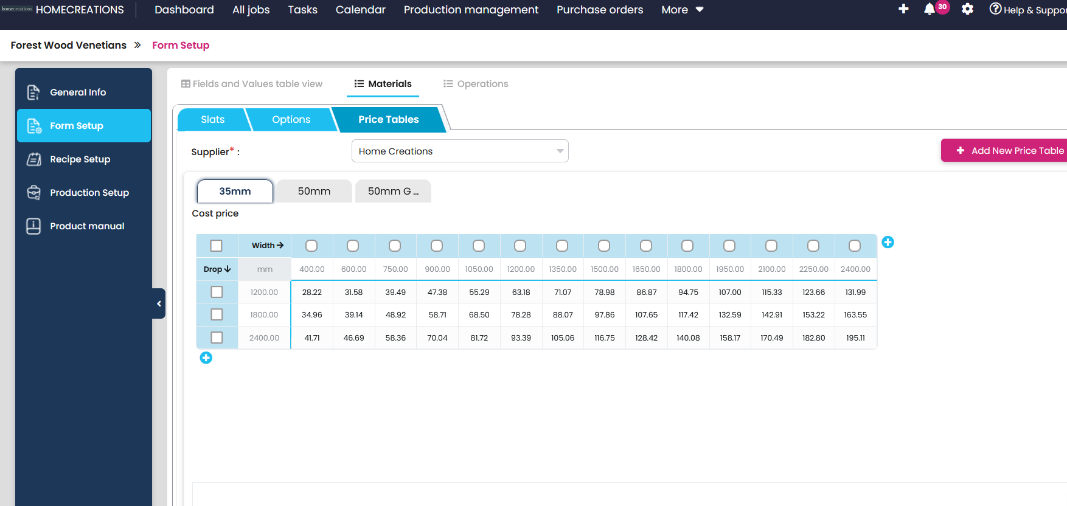Click the Help & Support question icon
Screen dimensions: 1067x506
995,9
